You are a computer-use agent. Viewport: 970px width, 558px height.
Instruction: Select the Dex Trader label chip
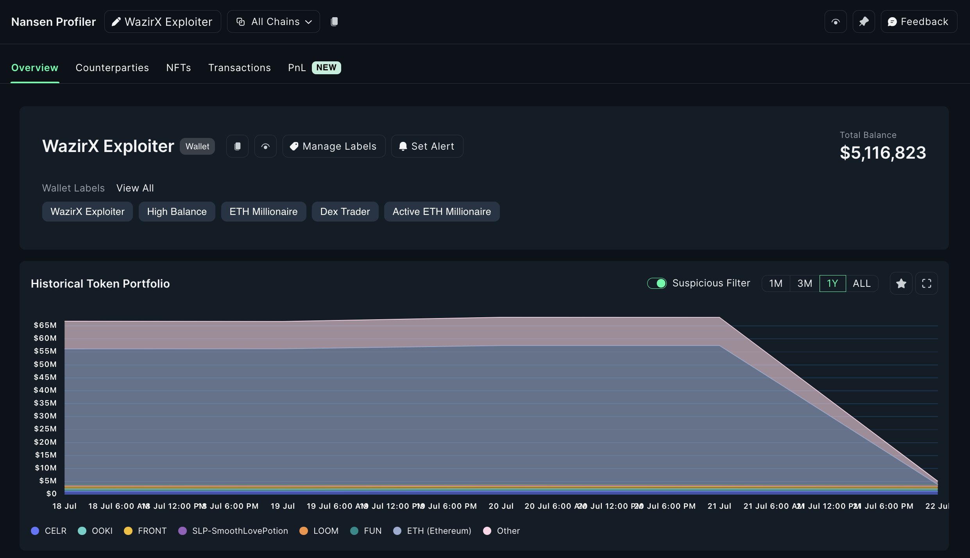tap(345, 211)
